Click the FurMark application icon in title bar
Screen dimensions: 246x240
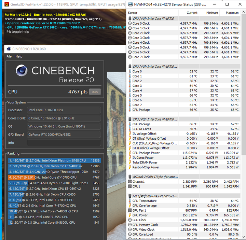pos(6,4)
